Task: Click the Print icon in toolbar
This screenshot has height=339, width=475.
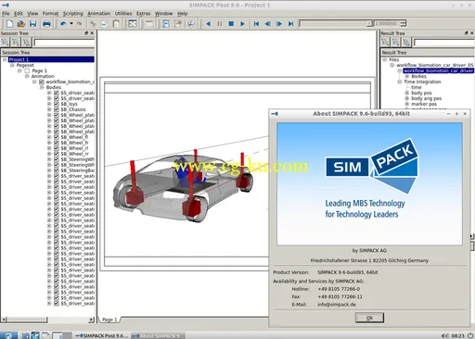Action: (46, 23)
